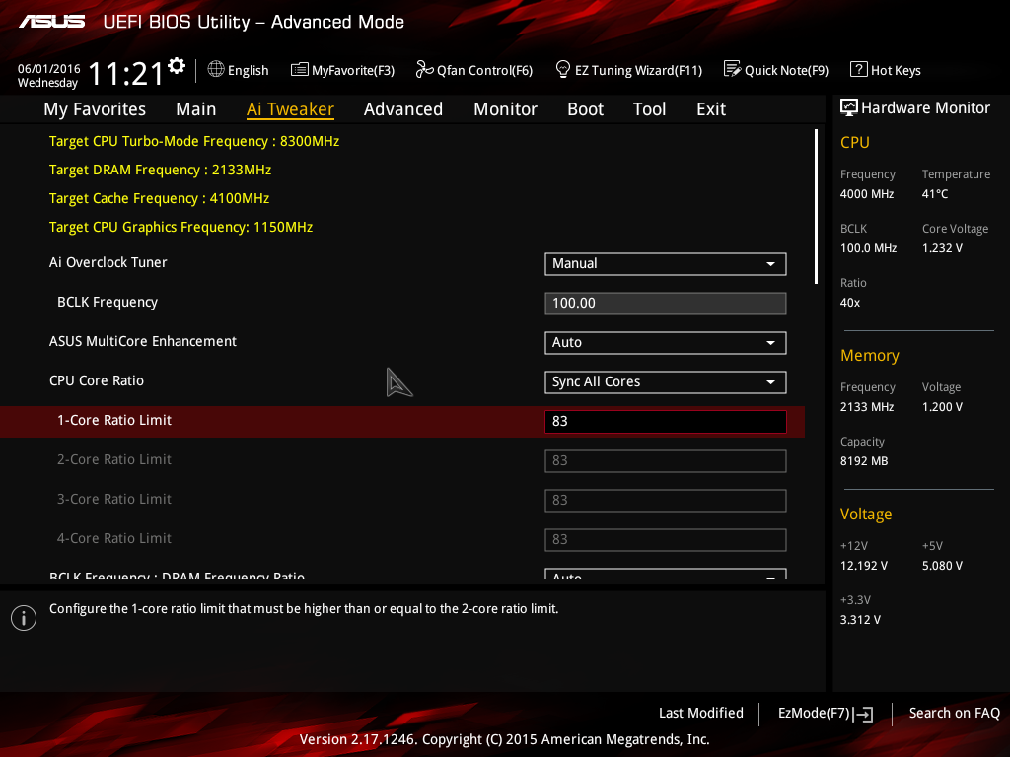Click the EZ Tuning Wizard lightbulb icon
Viewport: 1010px width, 757px height.
pos(563,69)
